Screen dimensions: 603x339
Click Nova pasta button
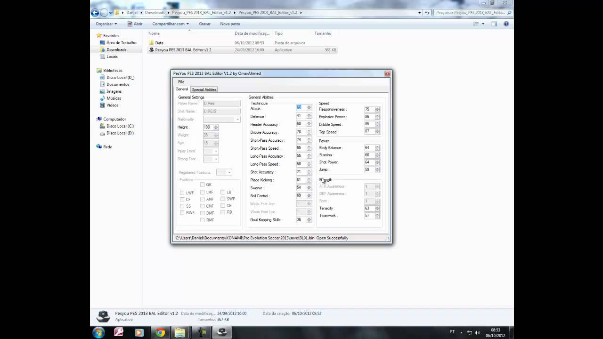pyautogui.click(x=230, y=24)
